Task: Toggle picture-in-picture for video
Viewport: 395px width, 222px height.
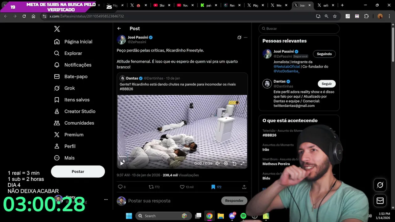Action: 234,163
